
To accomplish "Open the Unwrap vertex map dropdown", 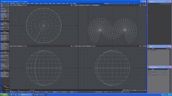I will click(139, 90).
